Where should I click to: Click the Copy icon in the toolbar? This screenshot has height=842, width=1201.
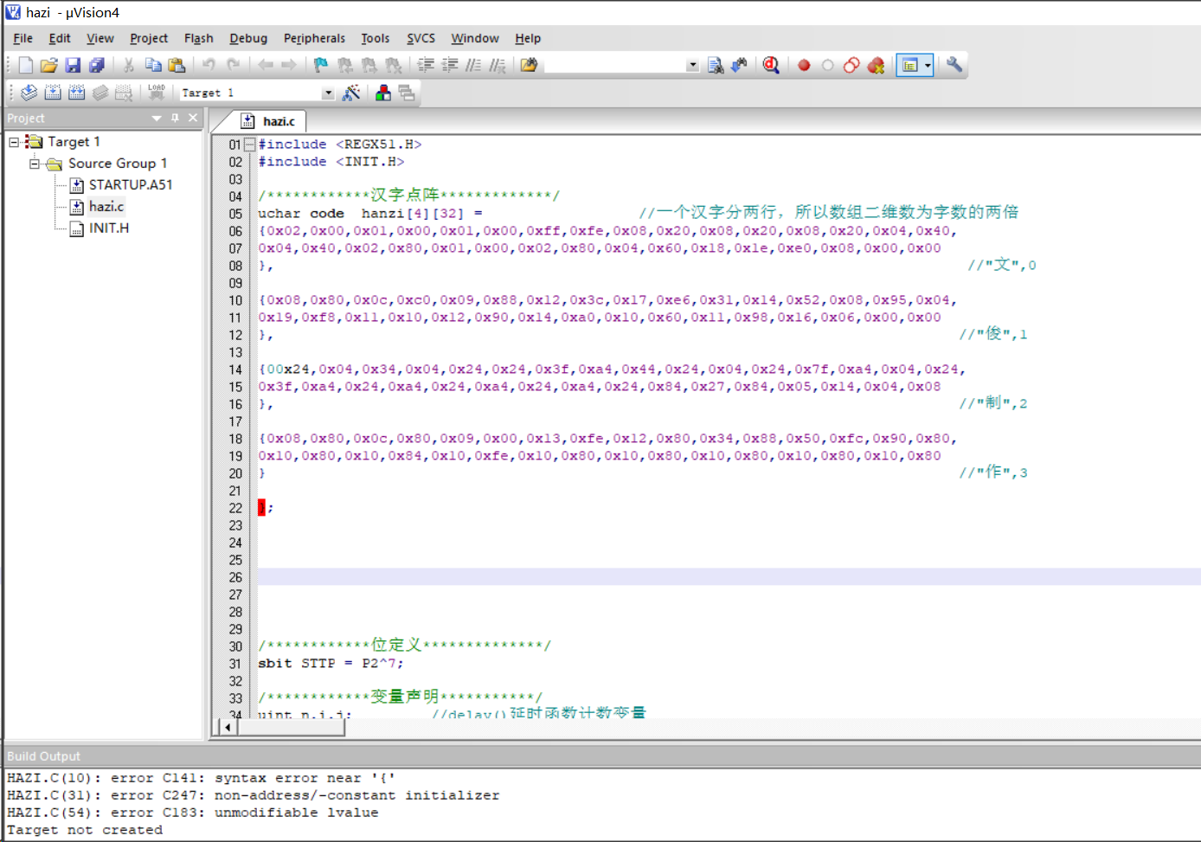153,65
